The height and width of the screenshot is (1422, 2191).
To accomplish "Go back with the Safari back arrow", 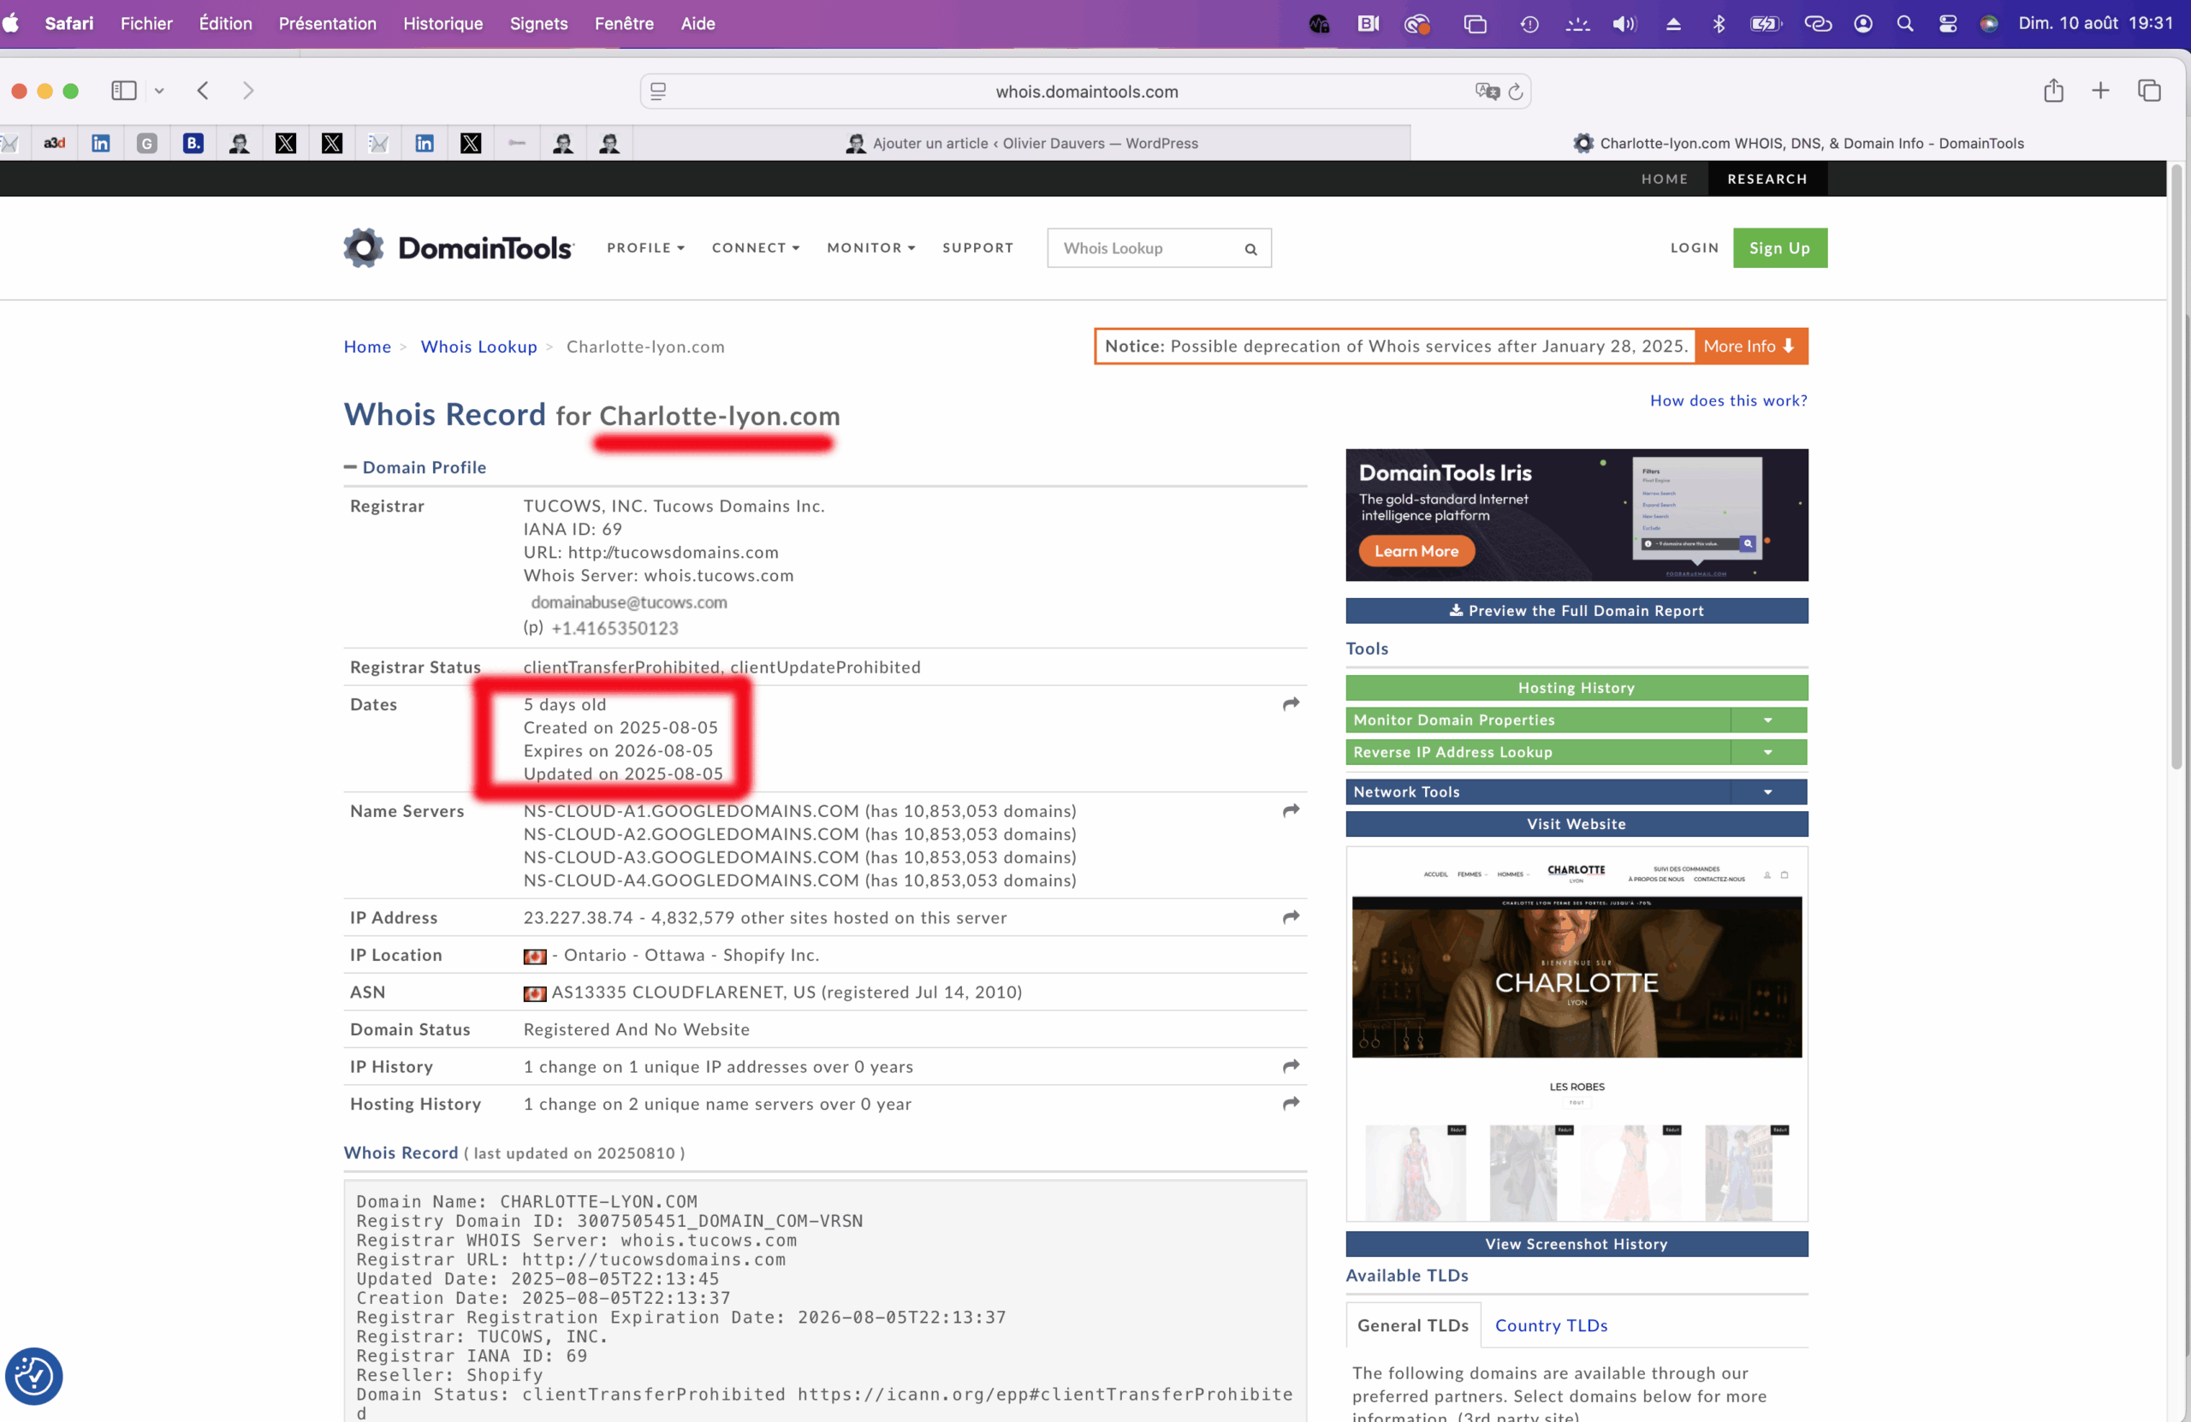I will [203, 90].
